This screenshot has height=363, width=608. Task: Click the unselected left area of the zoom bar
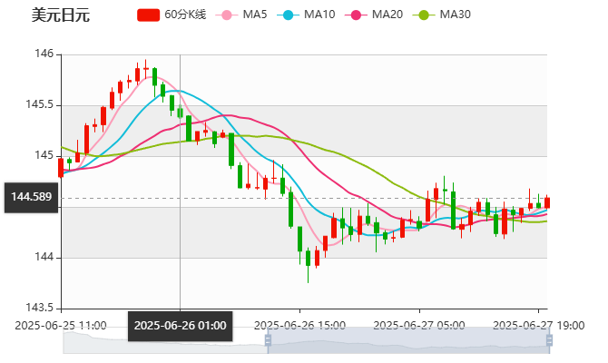pyautogui.click(x=165, y=340)
